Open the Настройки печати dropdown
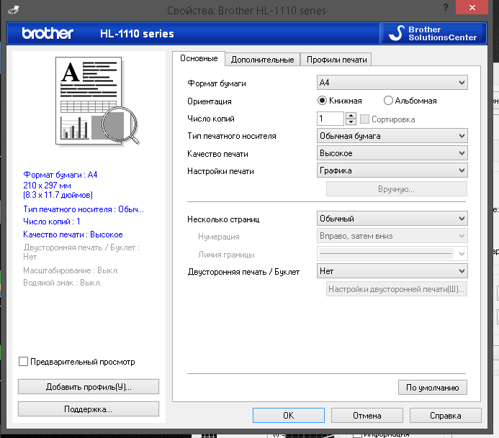This screenshot has width=499, height=438. (x=392, y=170)
